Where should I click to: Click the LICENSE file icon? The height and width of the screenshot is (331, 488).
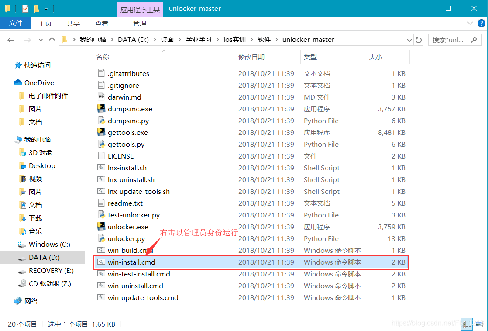click(101, 156)
